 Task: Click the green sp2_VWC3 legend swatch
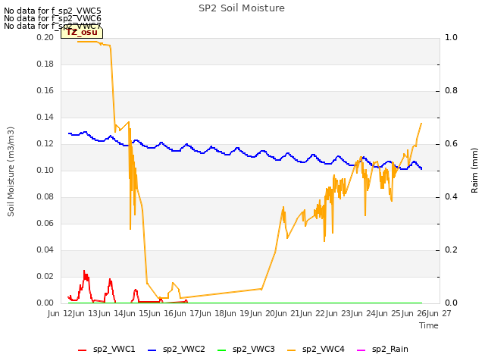(x=222, y=350)
